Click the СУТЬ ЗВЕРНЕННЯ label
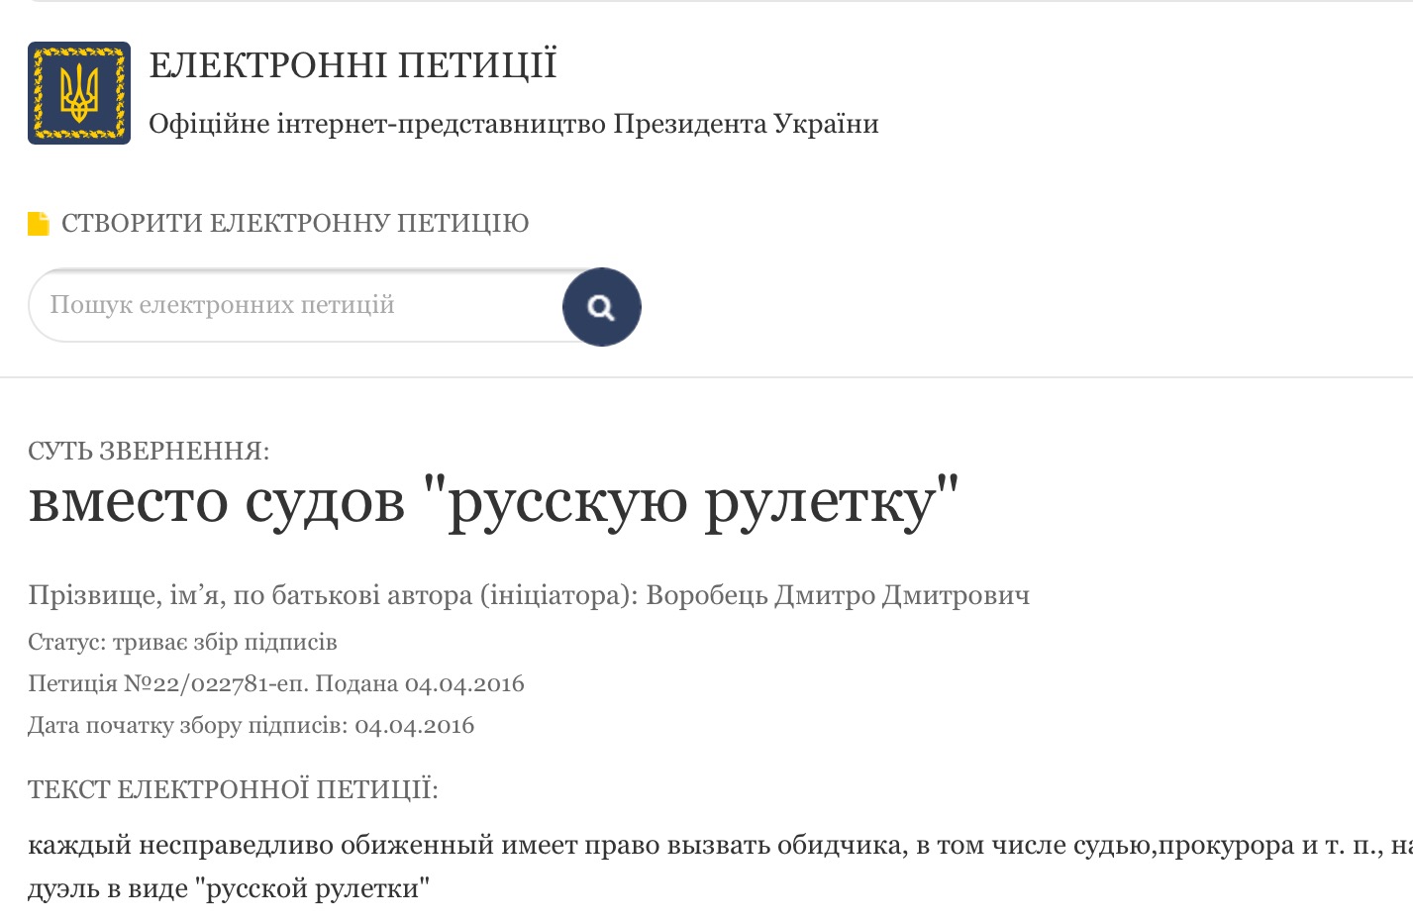The width and height of the screenshot is (1413, 923). [149, 452]
